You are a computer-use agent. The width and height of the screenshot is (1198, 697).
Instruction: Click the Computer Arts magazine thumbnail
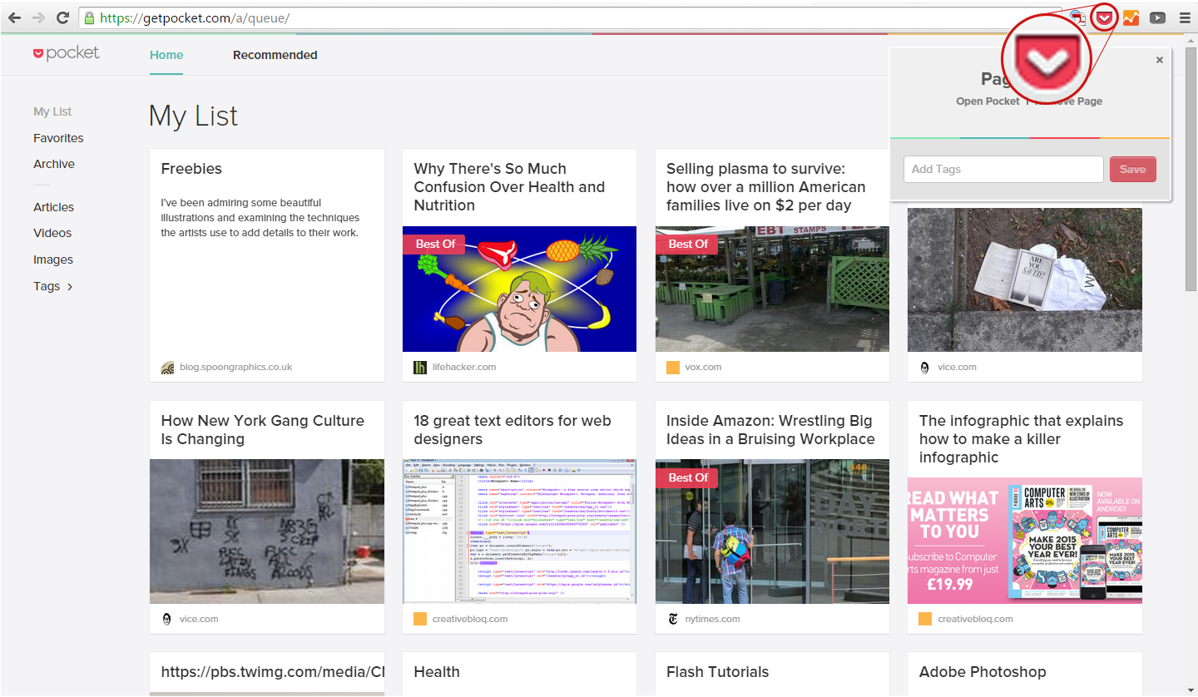pos(1025,541)
